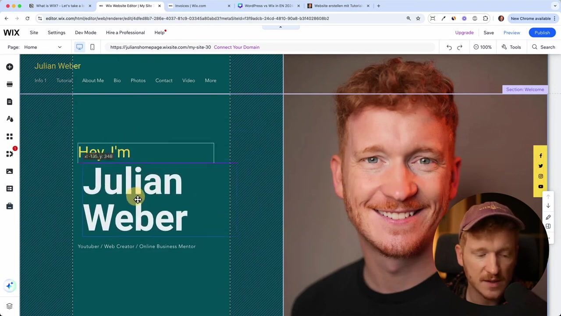Open the Help menu
This screenshot has height=316, width=561.
tap(160, 32)
